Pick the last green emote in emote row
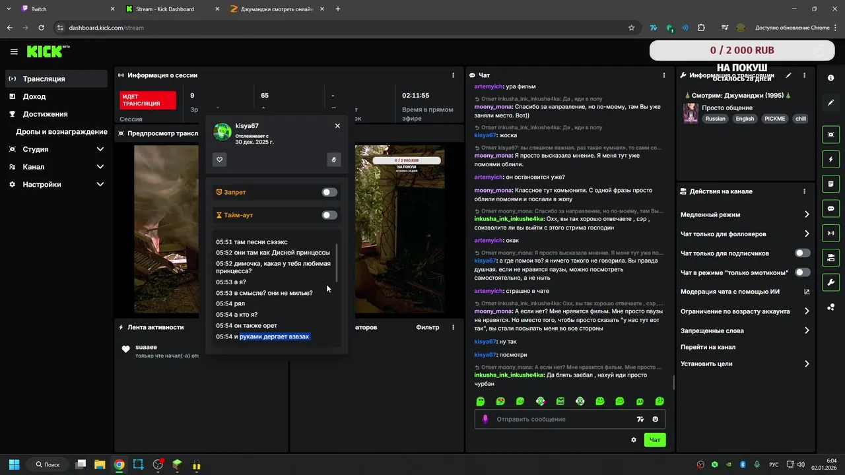845x475 pixels. [659, 401]
